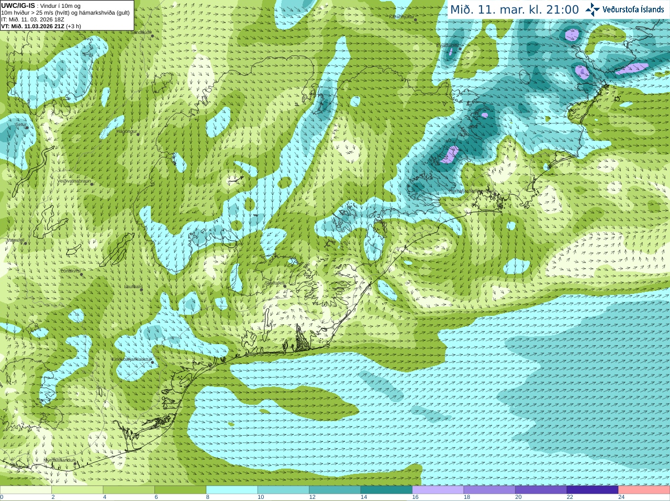
Task: Click the legend value label '24'
Action: [x=621, y=497]
